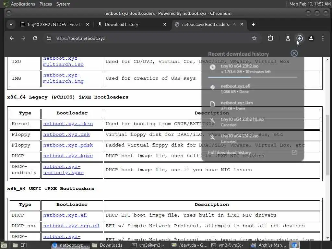Close the Recent download history popup
Screen dimensions: 332x249
point(294,53)
